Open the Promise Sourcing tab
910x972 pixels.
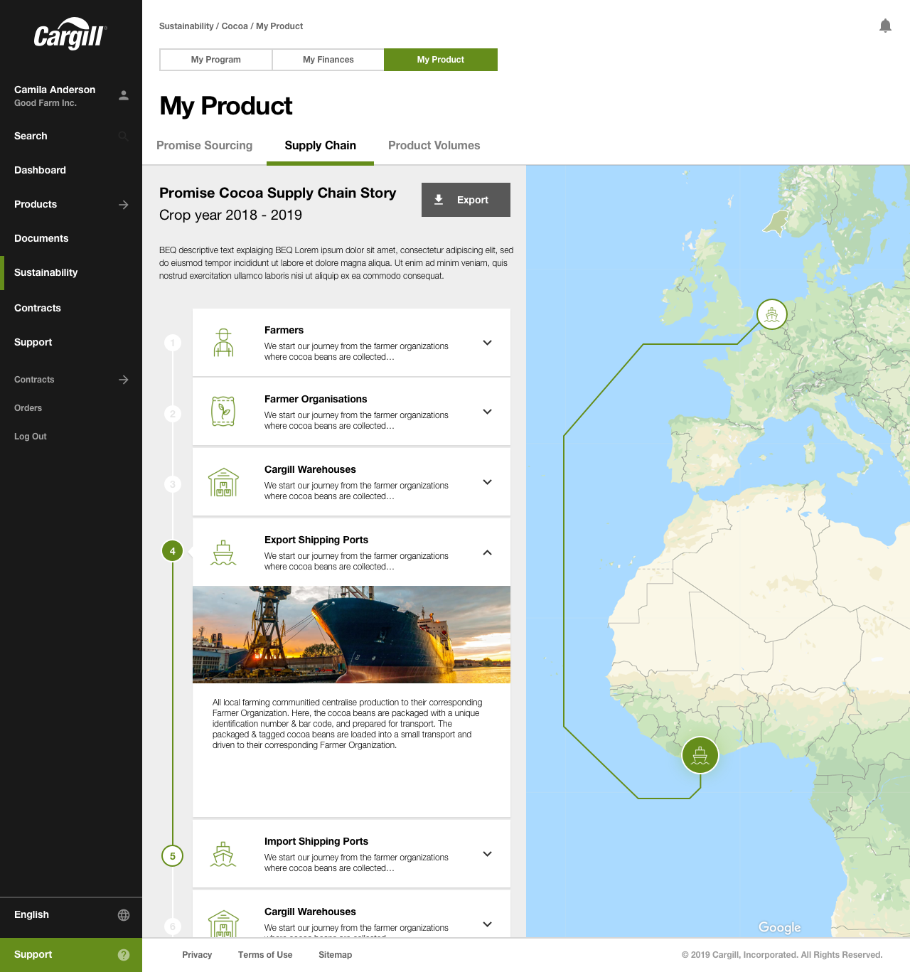tap(205, 146)
